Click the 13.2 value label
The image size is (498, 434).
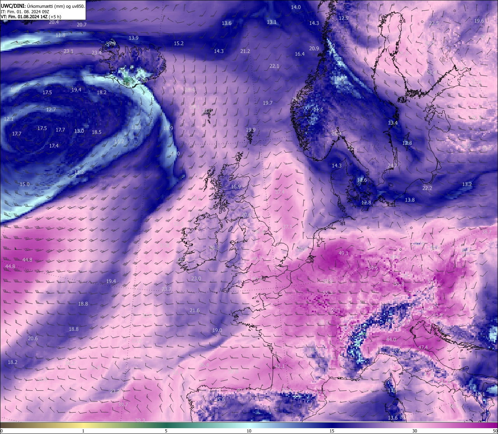[x=467, y=184]
